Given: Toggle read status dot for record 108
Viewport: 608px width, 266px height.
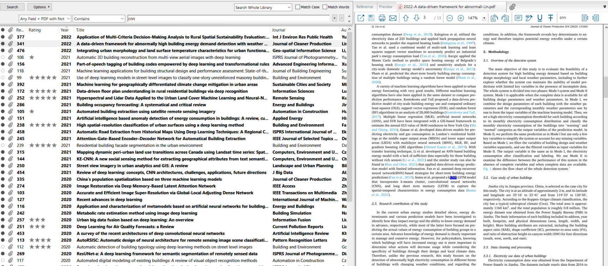Looking at the screenshot, I should 3,57.
